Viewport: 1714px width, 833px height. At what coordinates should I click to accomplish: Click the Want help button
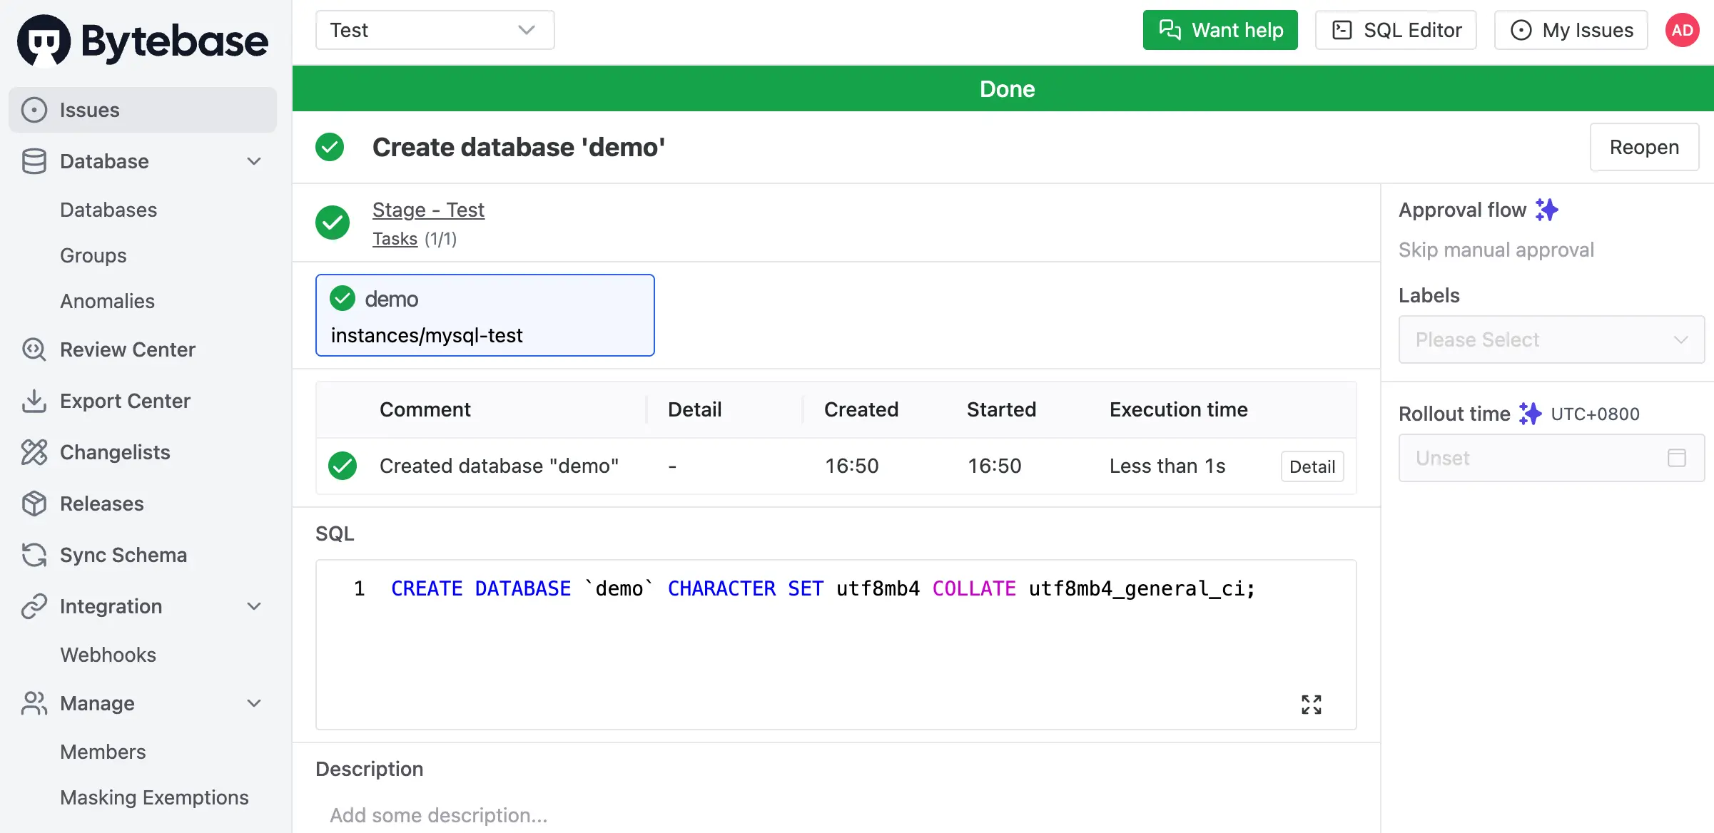[x=1220, y=30]
